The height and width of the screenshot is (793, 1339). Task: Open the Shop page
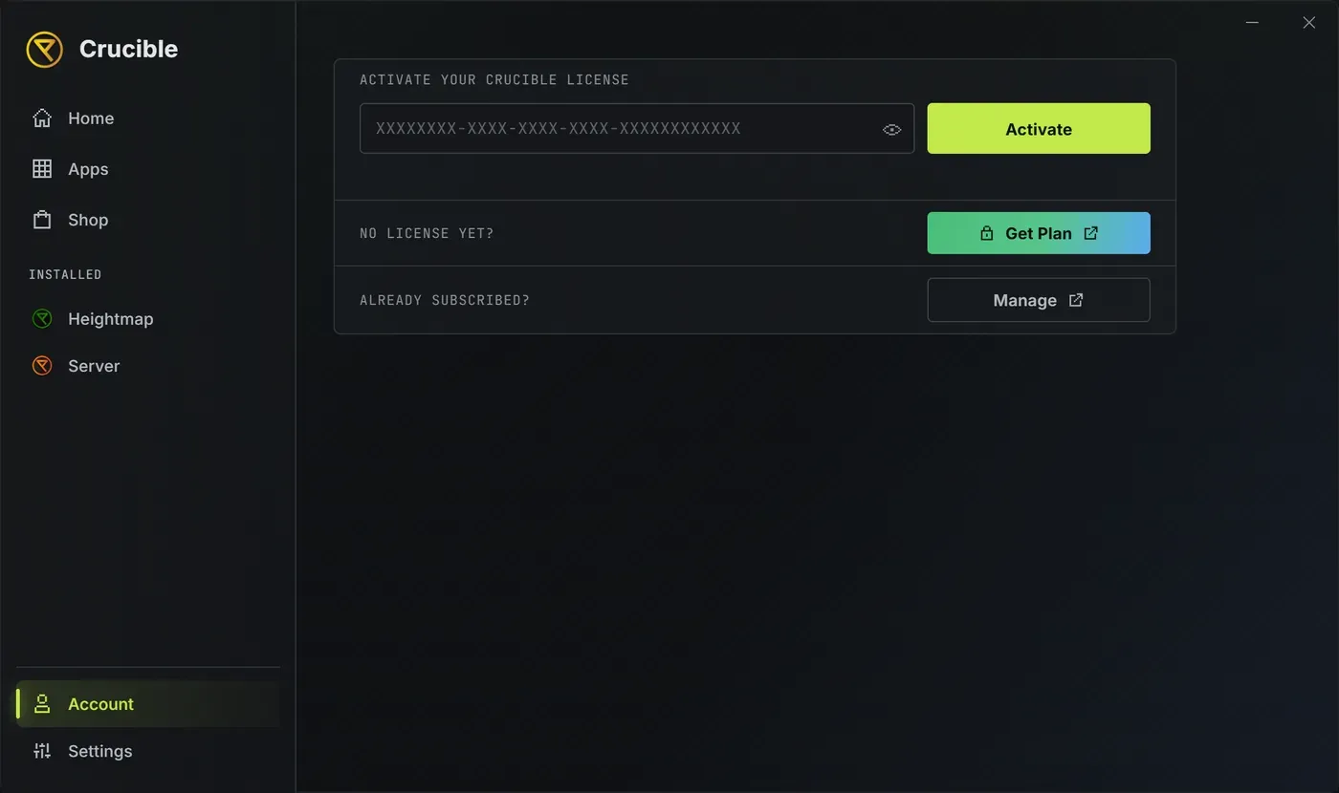(148, 220)
